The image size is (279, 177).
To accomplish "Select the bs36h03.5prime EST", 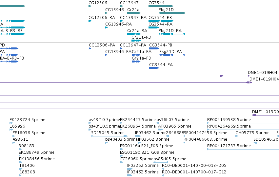I will click(172, 120).
